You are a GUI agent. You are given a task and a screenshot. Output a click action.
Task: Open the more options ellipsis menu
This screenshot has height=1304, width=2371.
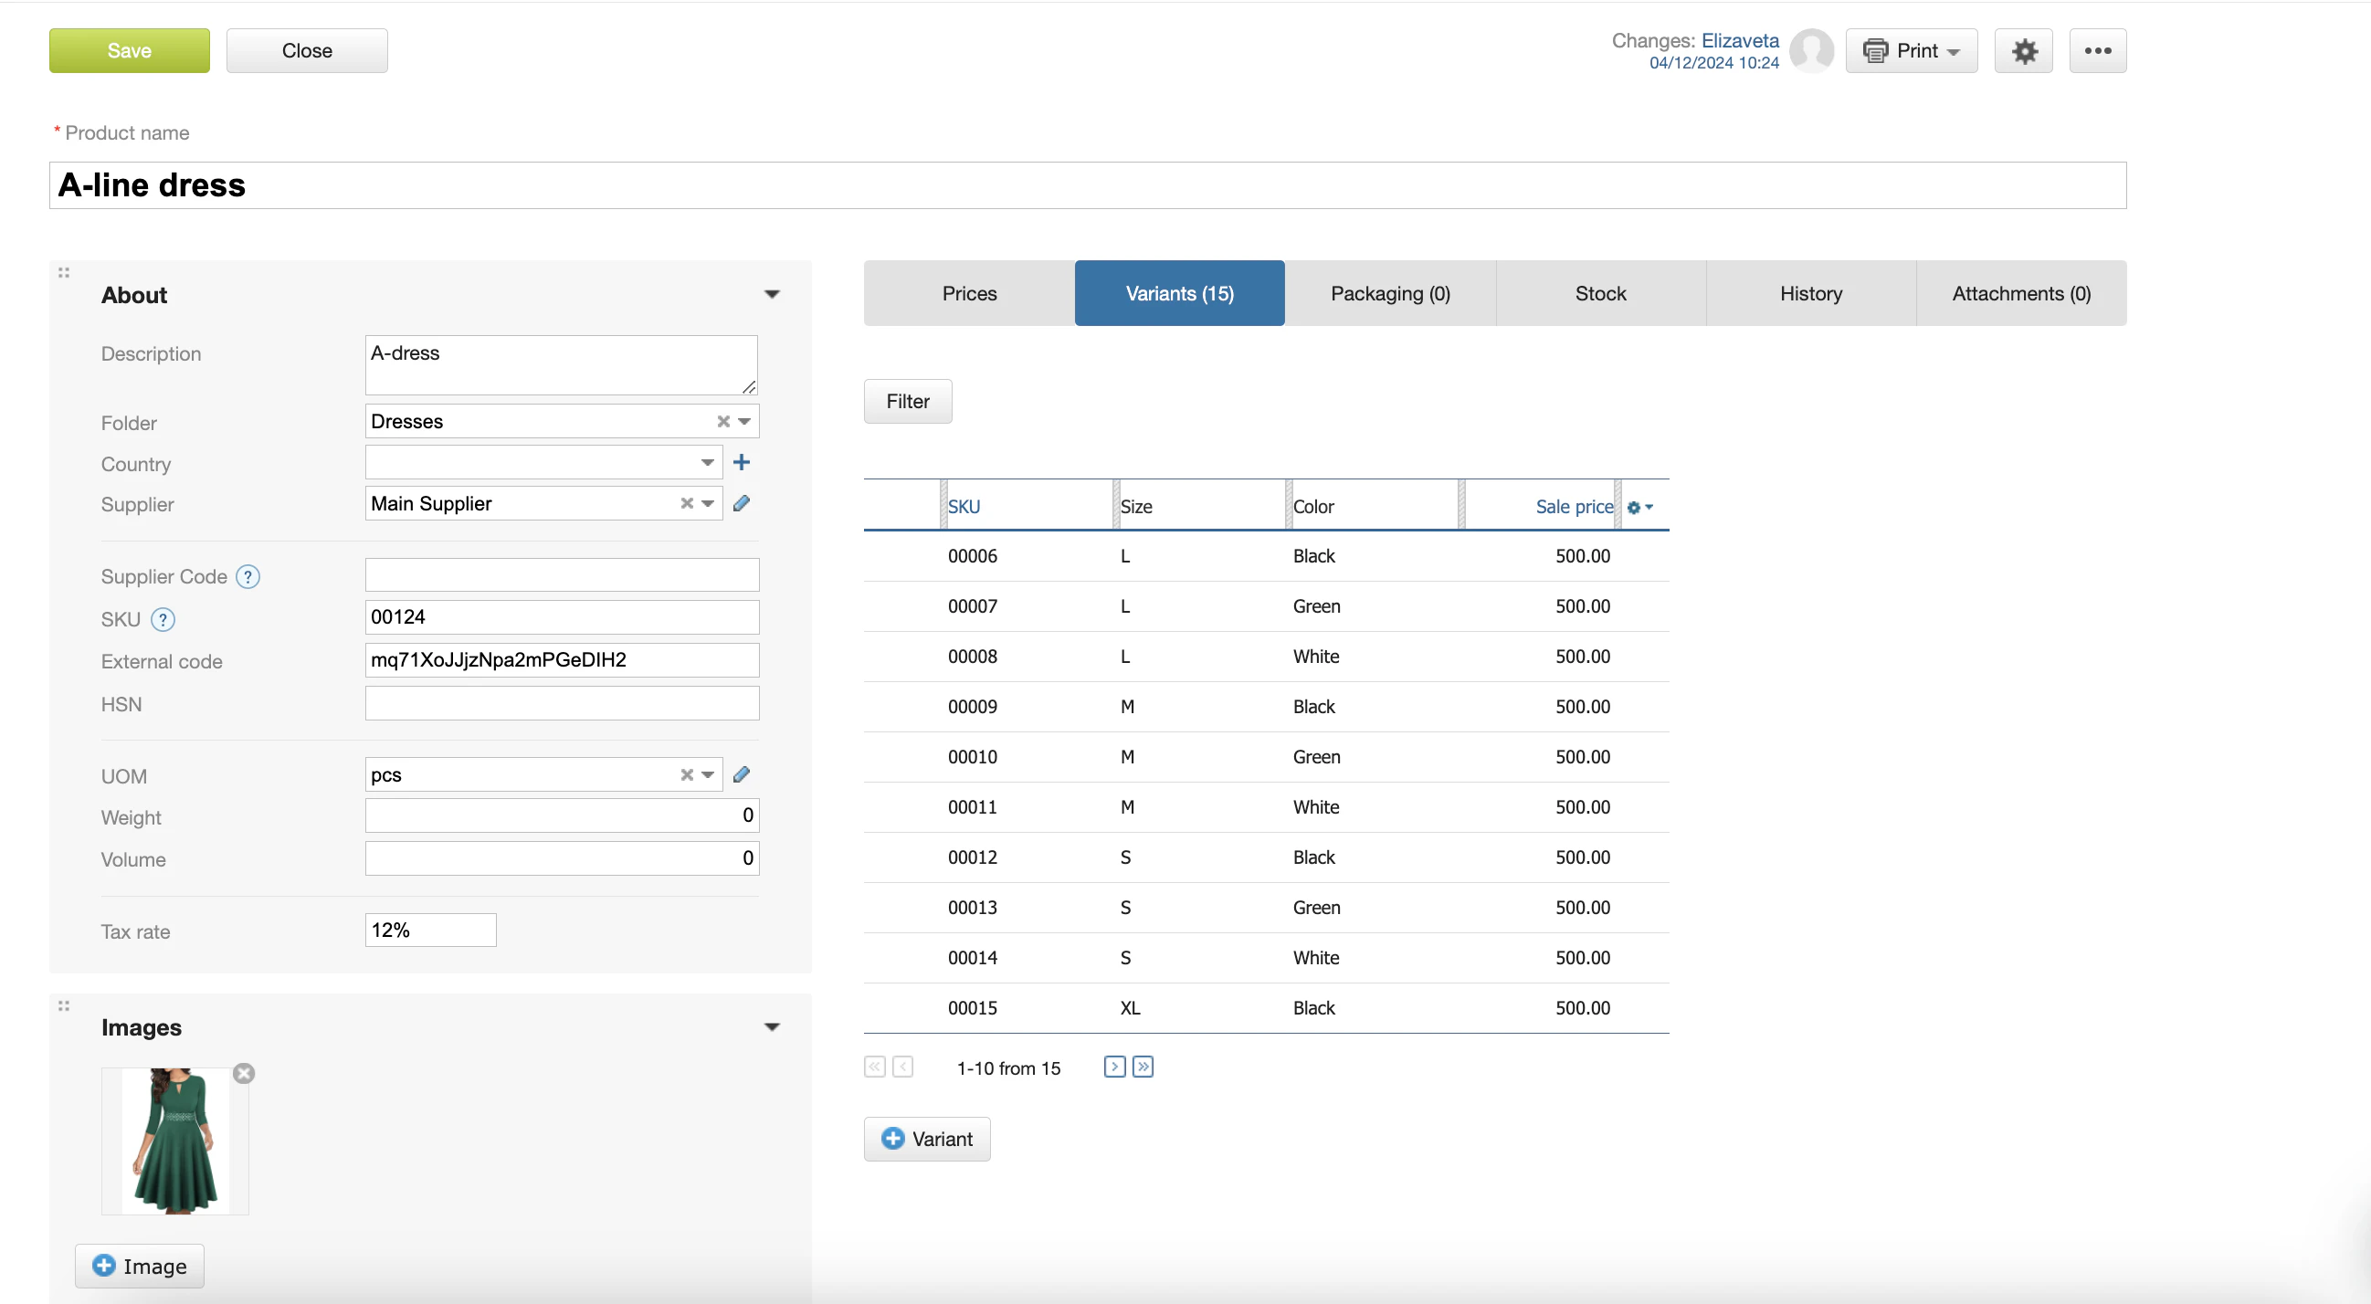2098,50
